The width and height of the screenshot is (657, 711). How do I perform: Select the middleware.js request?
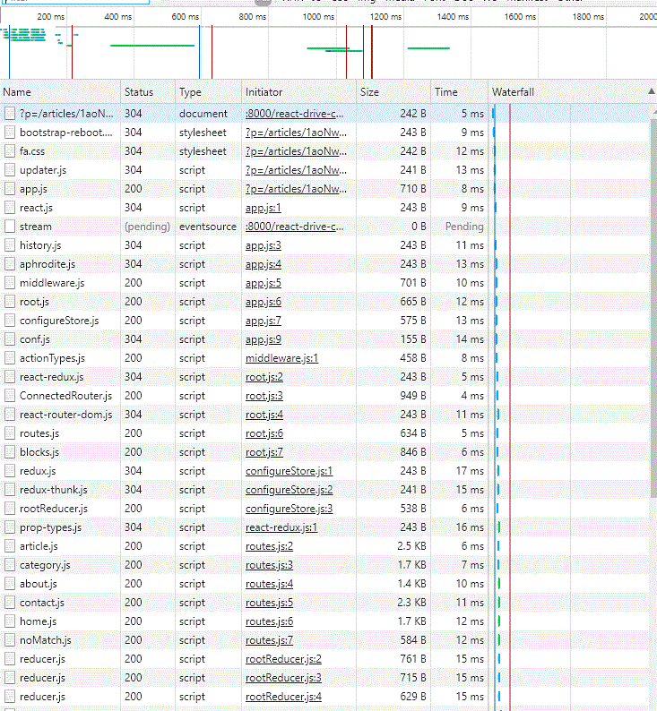click(324, 283)
